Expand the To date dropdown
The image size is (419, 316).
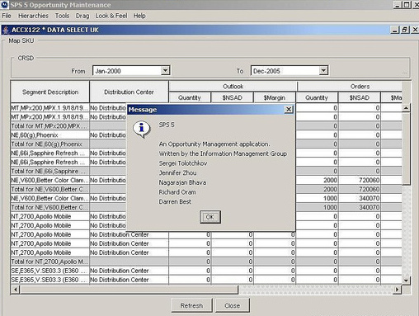click(x=323, y=70)
